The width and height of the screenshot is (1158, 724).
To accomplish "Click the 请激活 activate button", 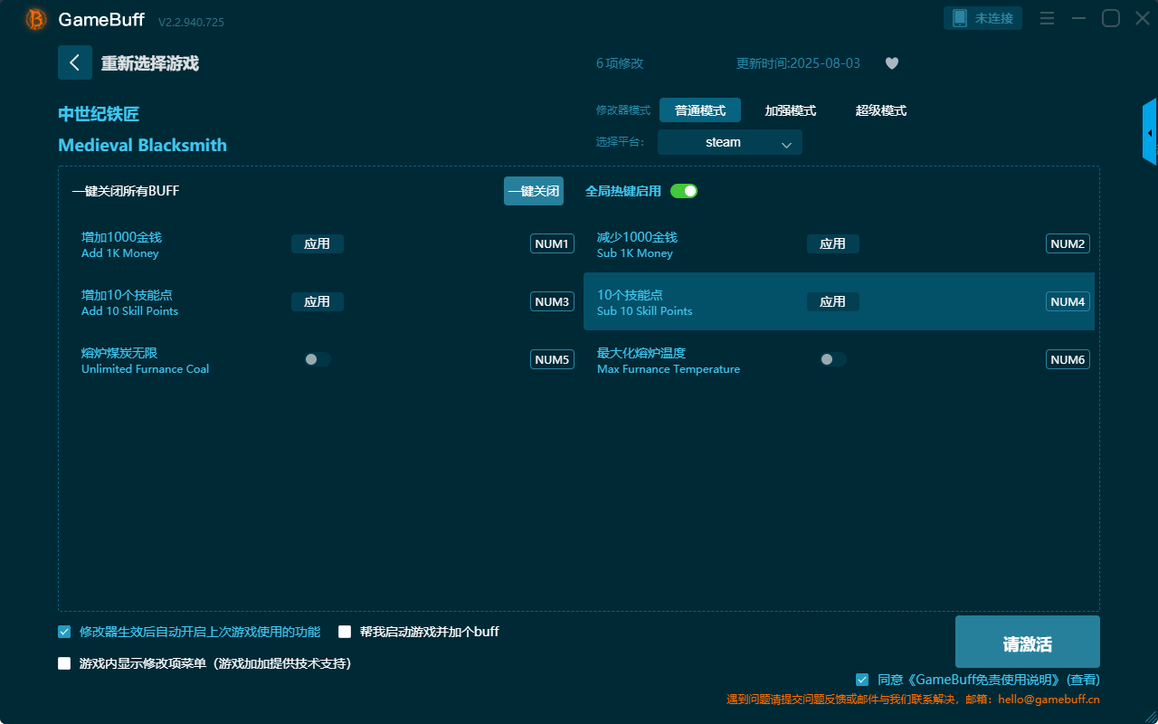I will (x=1028, y=642).
